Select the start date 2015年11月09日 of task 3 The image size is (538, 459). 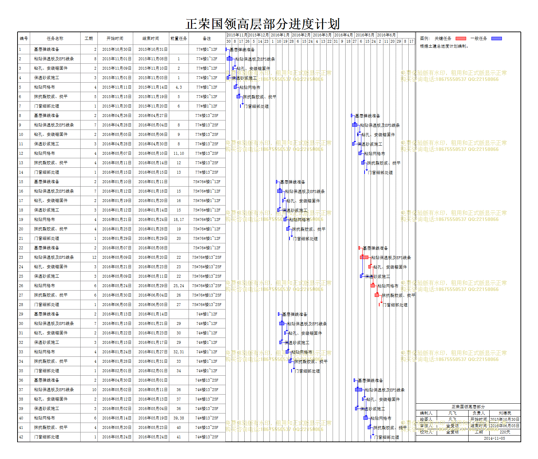(x=117, y=68)
